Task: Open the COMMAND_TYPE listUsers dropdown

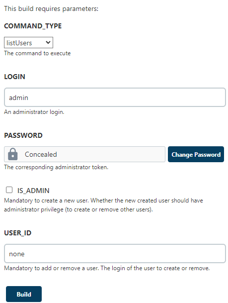Action: (28, 42)
